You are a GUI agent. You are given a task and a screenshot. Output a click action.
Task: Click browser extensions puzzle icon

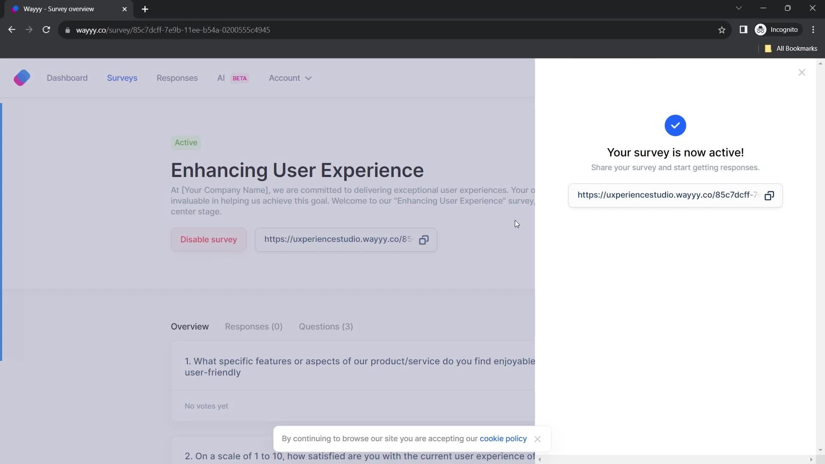(743, 30)
